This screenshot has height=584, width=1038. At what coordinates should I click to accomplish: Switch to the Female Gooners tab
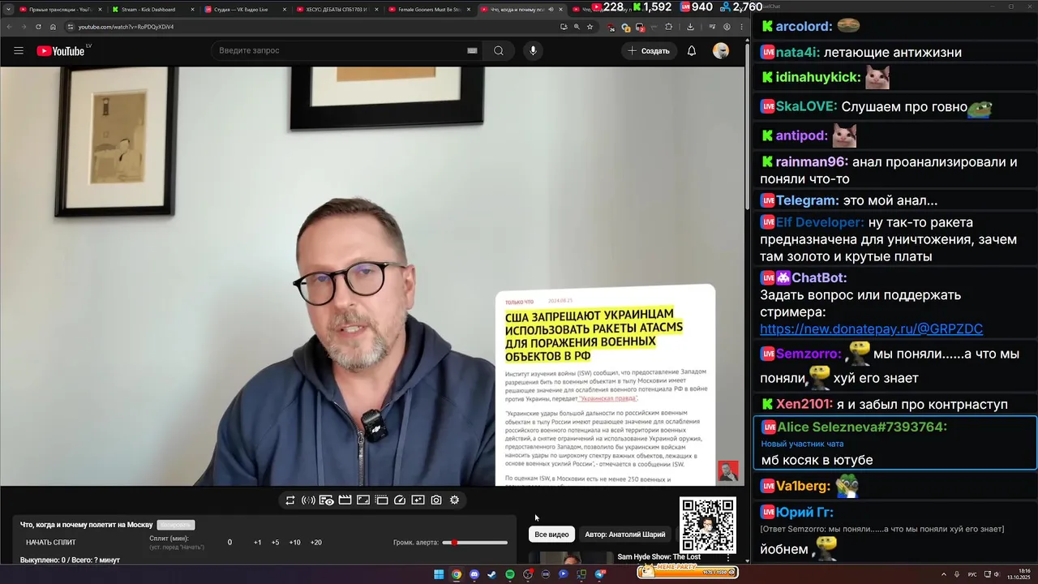point(427,10)
